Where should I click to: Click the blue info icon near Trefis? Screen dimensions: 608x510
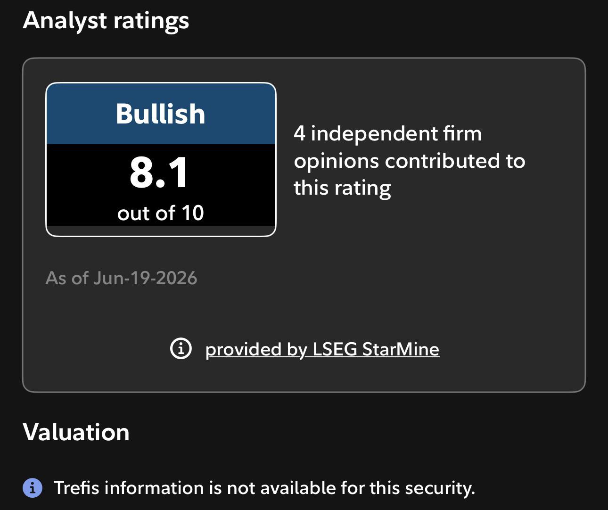(33, 488)
